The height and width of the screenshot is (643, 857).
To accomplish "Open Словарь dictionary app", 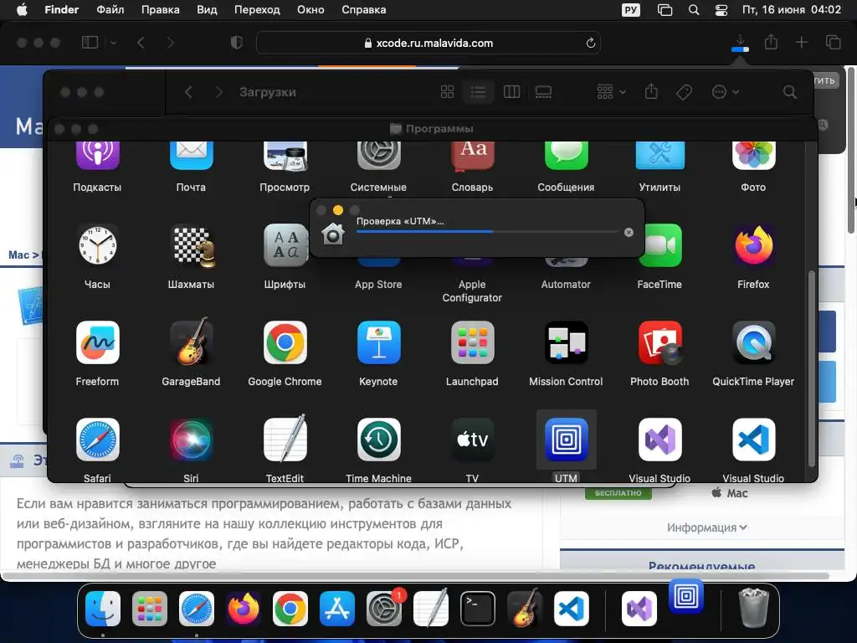I will pyautogui.click(x=472, y=156).
